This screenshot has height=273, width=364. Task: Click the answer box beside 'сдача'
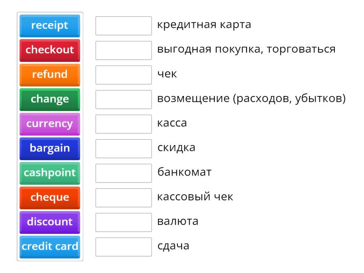pyautogui.click(x=123, y=247)
